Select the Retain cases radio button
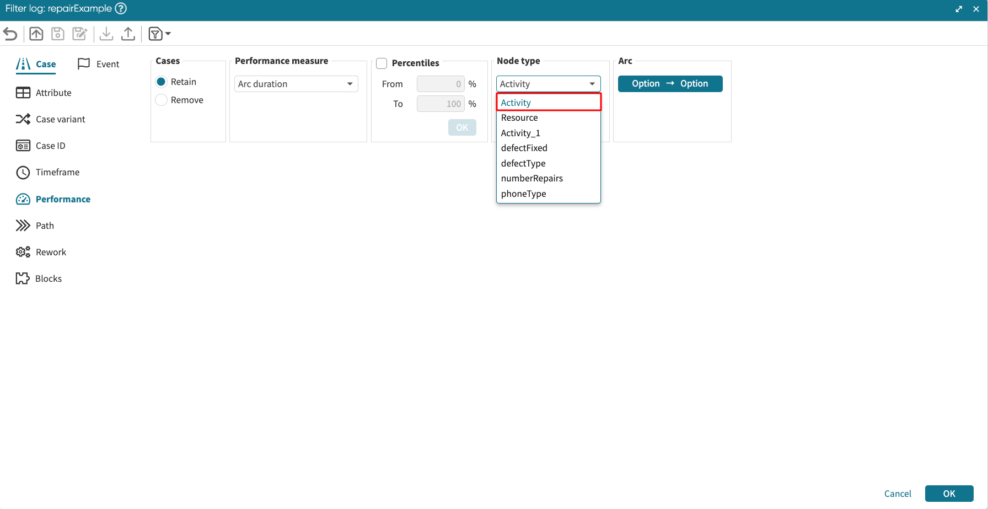Screen dimensions: 988x509 click(162, 82)
